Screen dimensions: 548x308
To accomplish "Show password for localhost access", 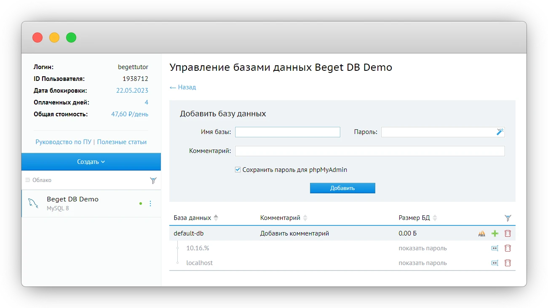I will [422, 263].
